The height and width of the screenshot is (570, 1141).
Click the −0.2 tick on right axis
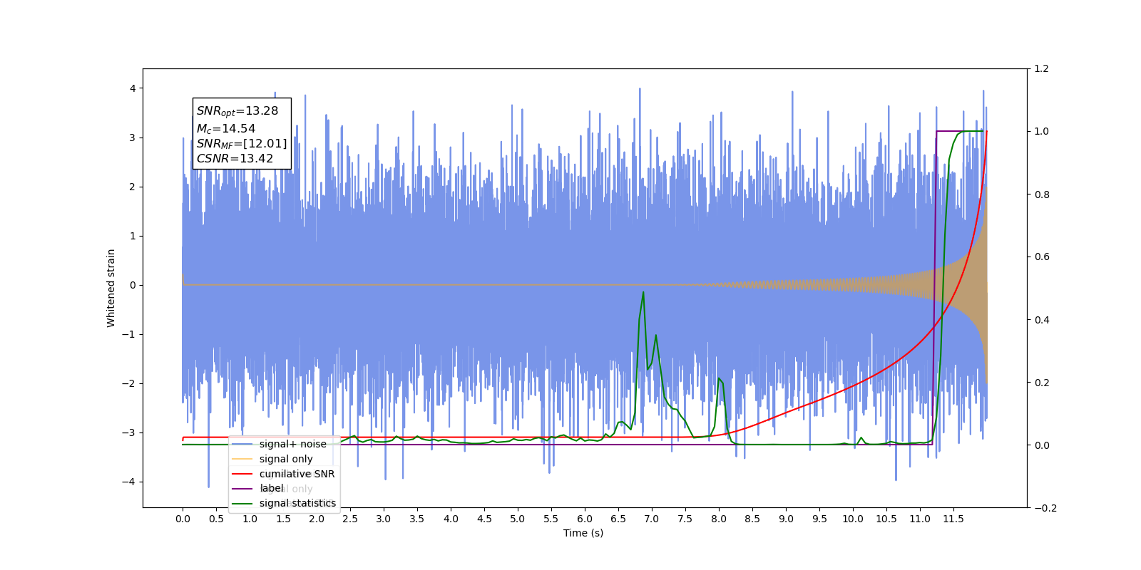point(1045,508)
